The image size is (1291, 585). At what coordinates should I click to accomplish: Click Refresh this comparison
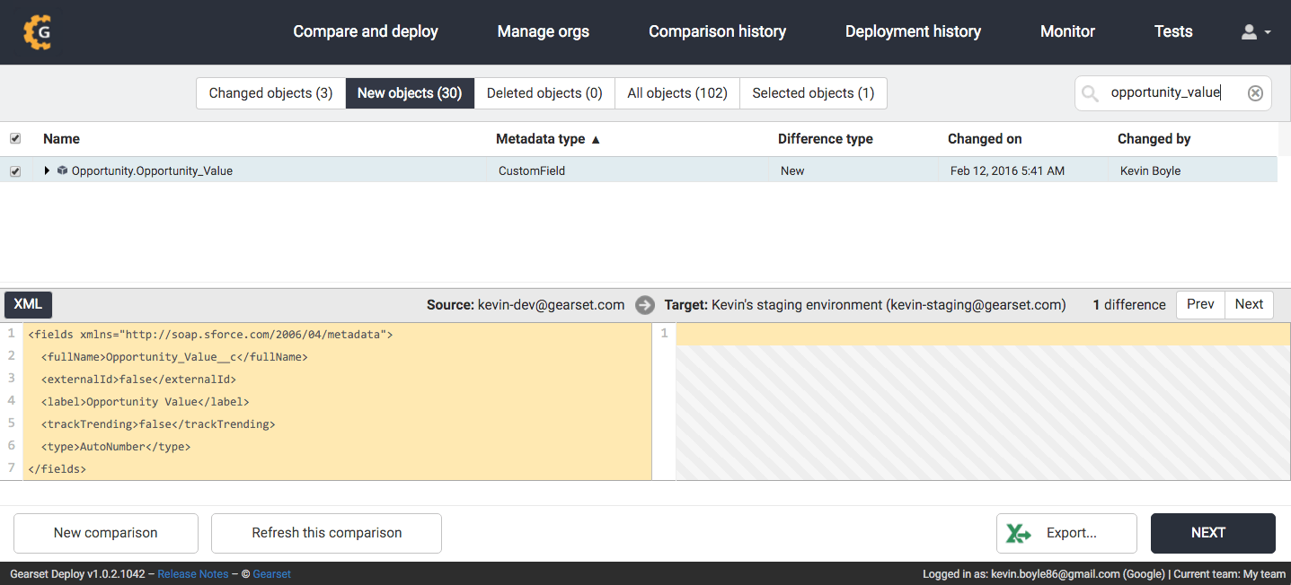326,533
